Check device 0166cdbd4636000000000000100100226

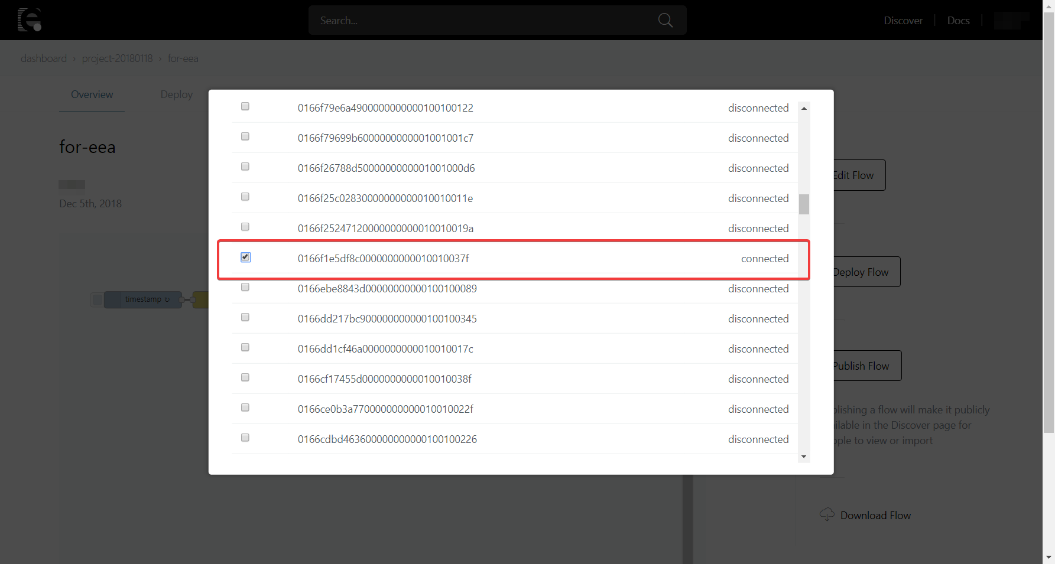[245, 438]
